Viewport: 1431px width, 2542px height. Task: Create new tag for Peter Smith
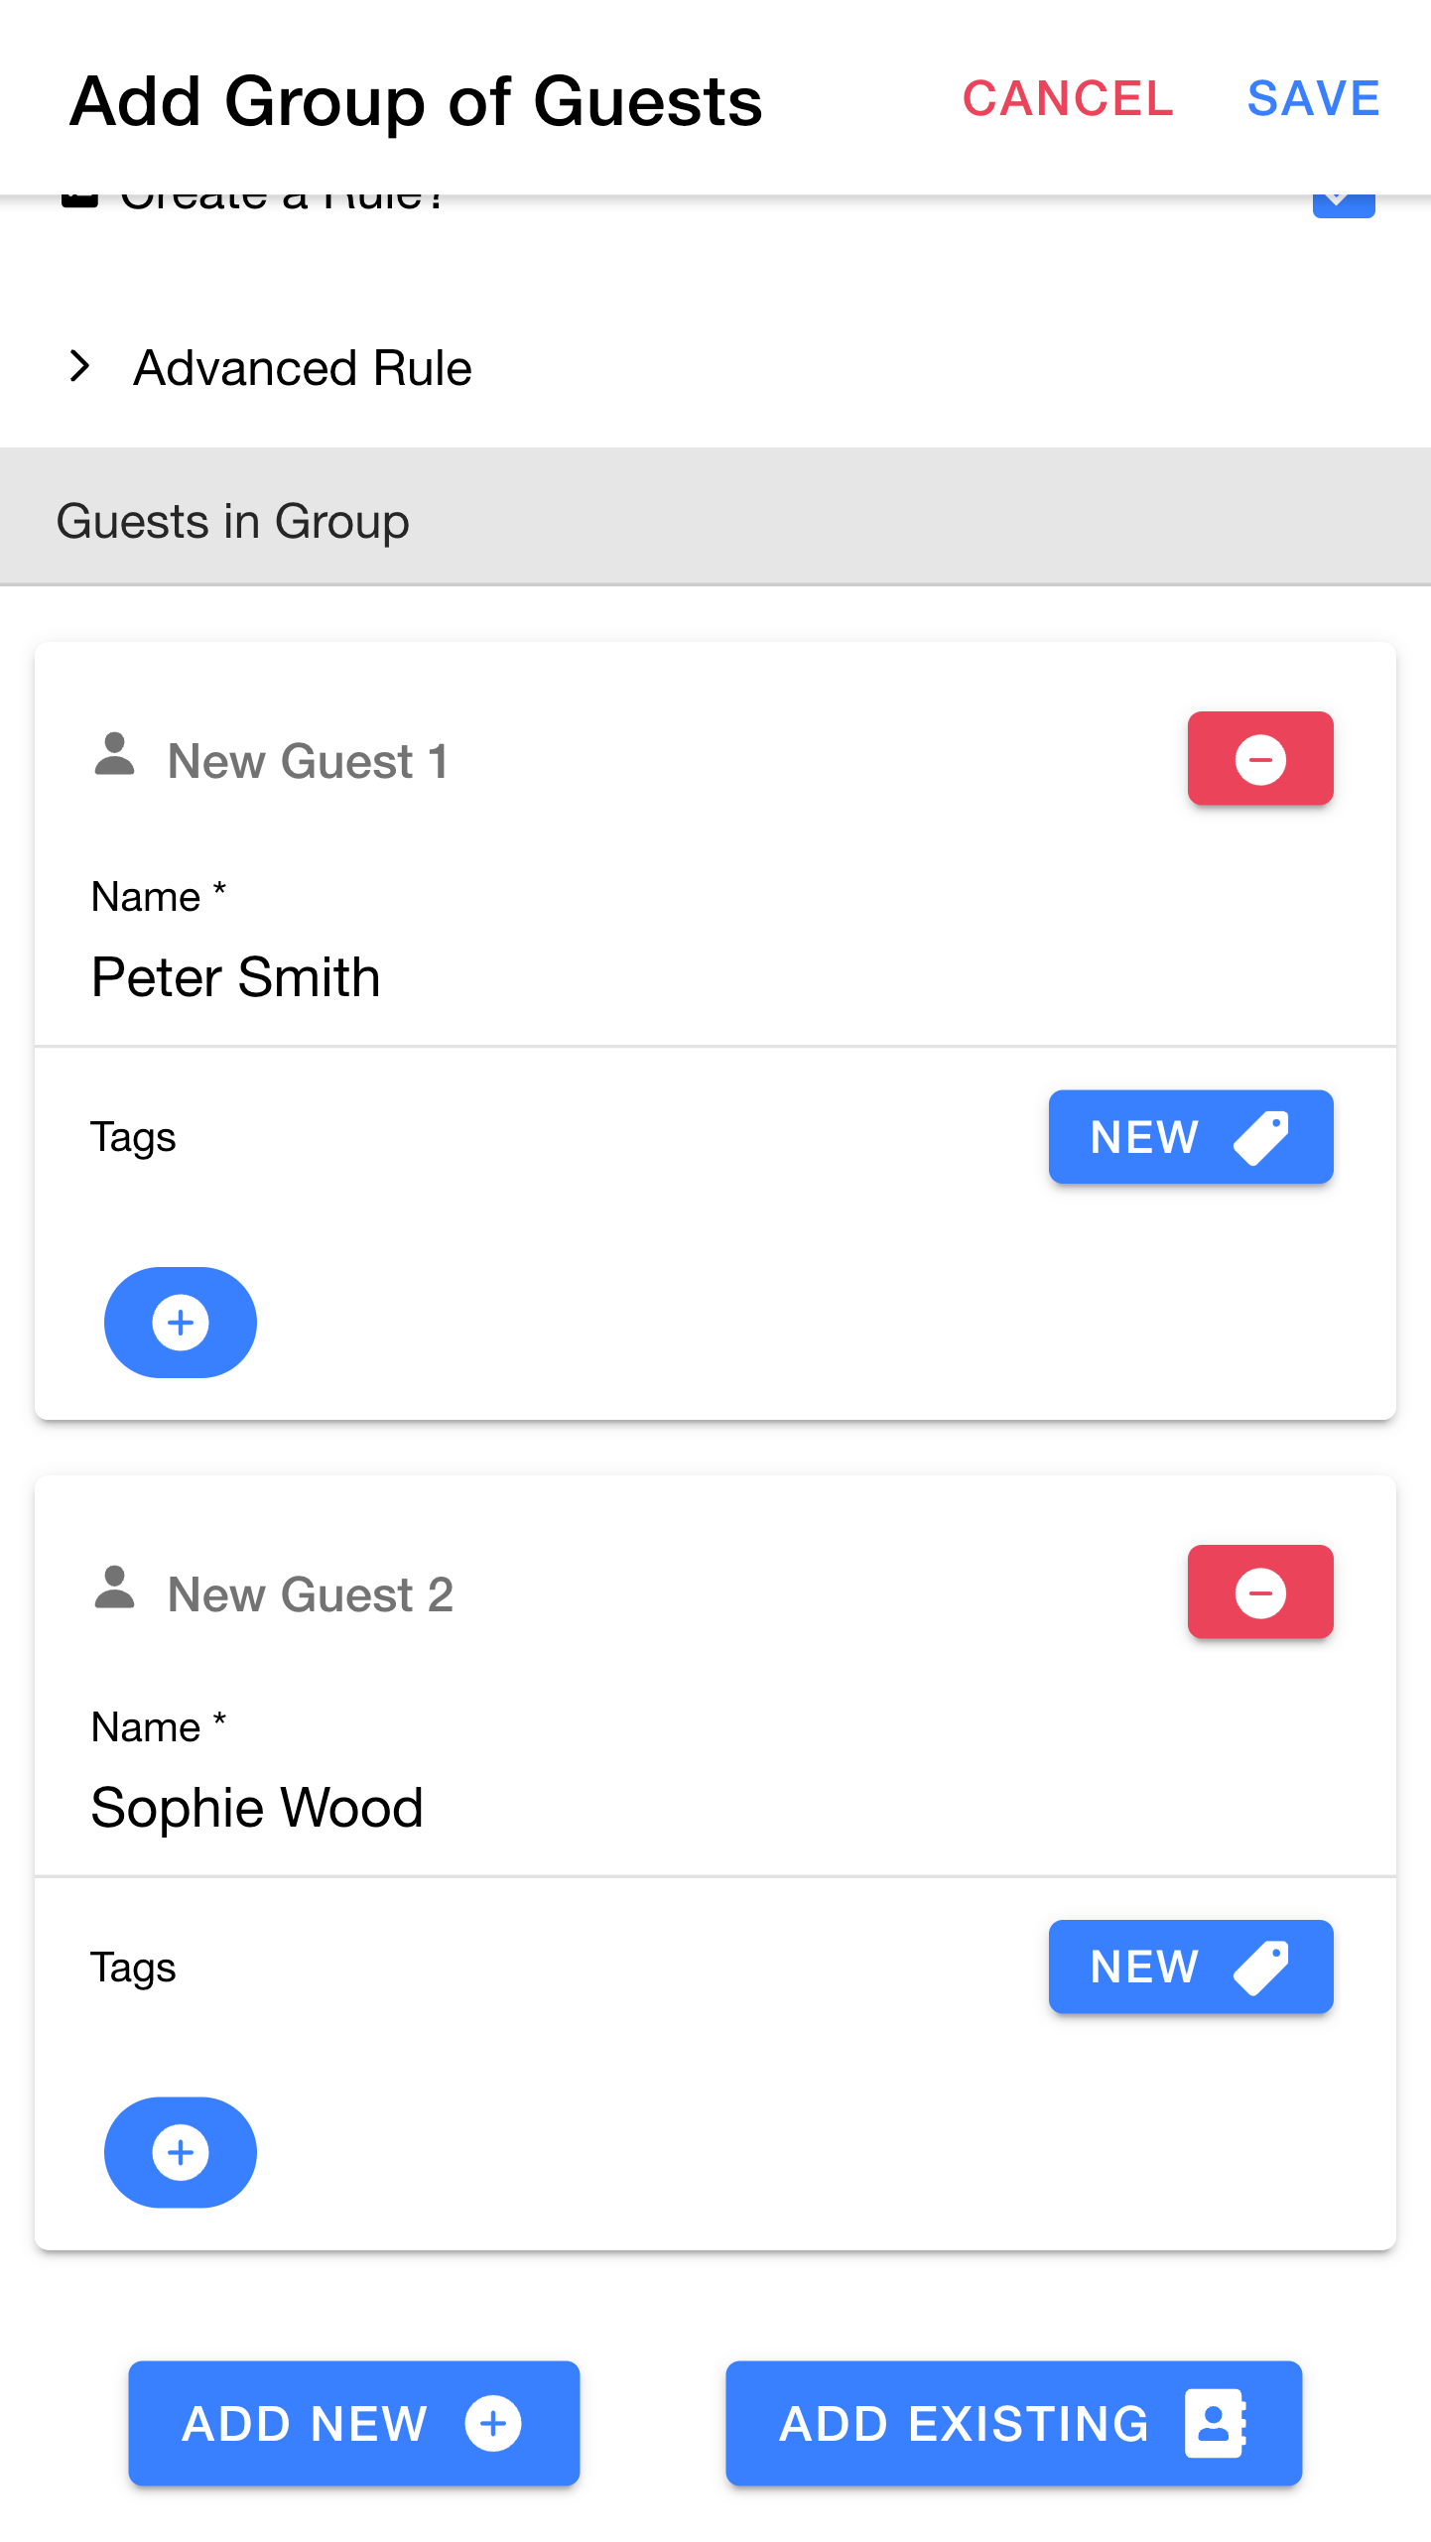coord(1190,1137)
